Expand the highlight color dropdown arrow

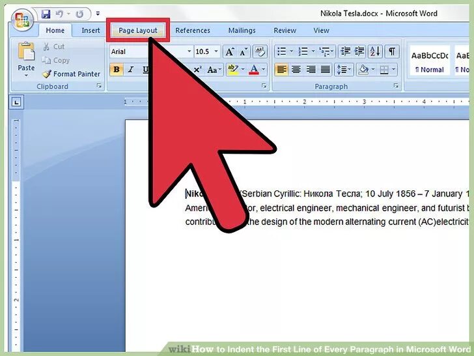coord(243,70)
